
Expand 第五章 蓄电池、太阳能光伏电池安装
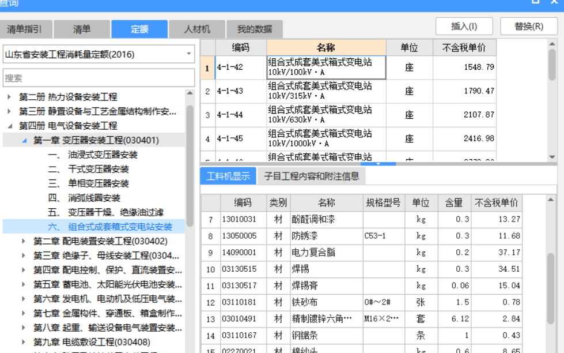(x=24, y=284)
